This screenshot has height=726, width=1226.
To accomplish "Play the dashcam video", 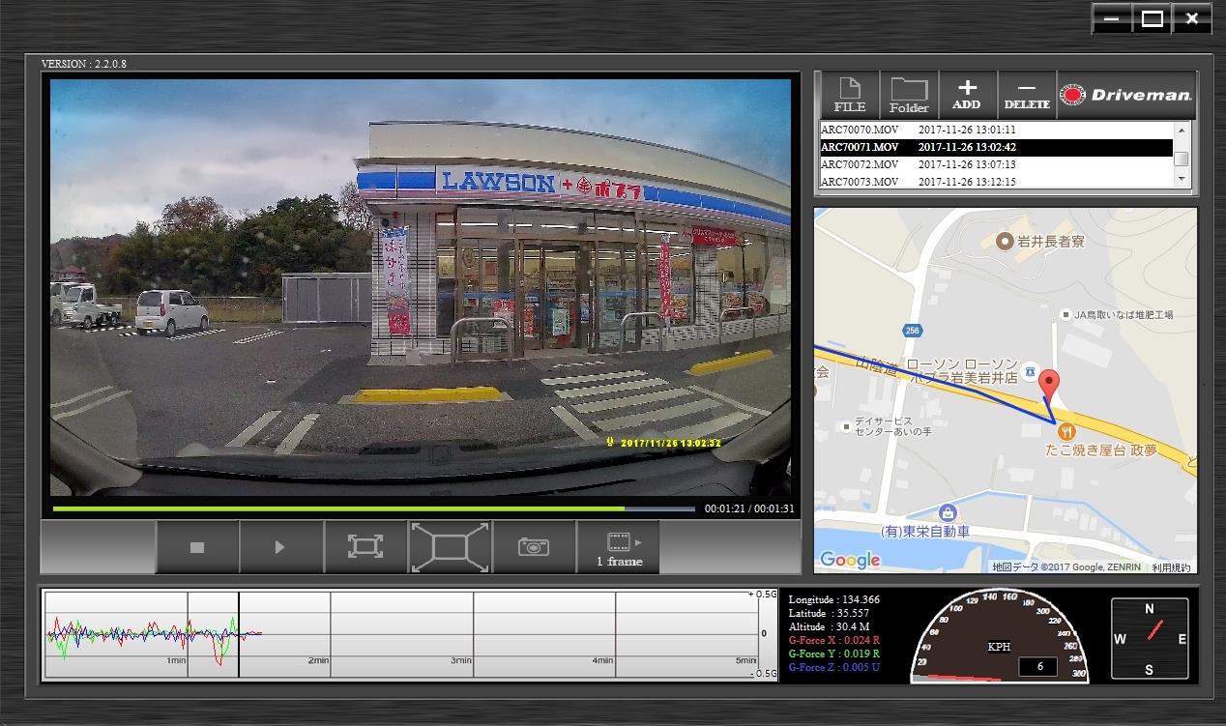I will [280, 547].
